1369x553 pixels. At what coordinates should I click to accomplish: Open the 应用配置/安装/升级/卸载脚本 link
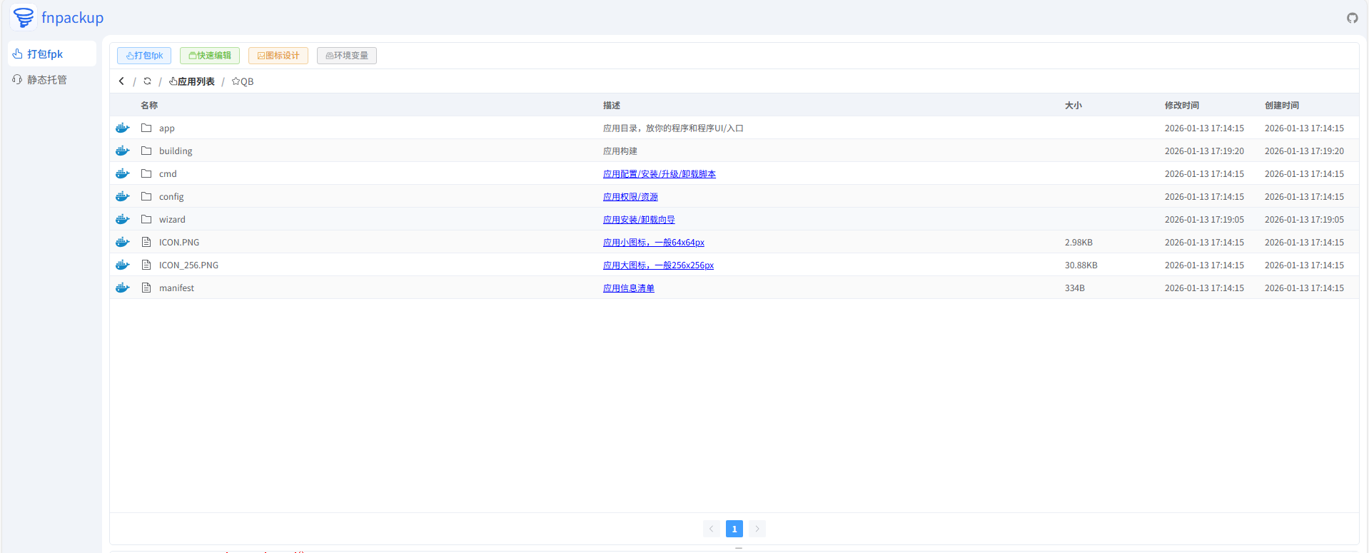tap(660, 173)
